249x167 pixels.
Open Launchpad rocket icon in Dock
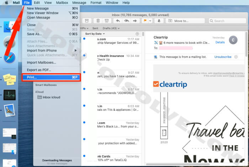(x=9, y=42)
